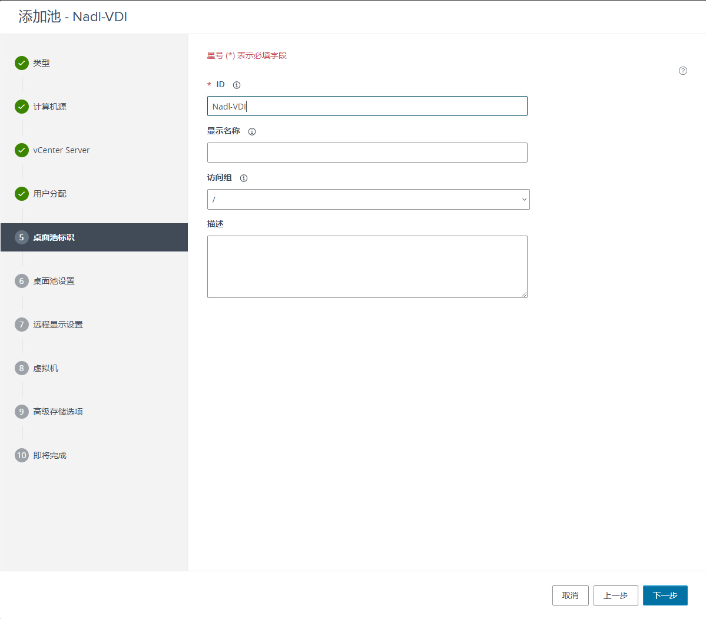The image size is (706, 619).
Task: Click the ID input field
Action: (367, 107)
